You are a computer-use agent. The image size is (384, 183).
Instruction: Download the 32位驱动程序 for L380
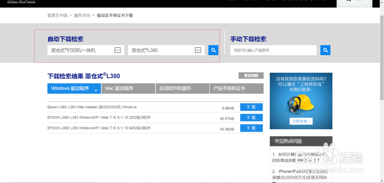tap(251, 118)
